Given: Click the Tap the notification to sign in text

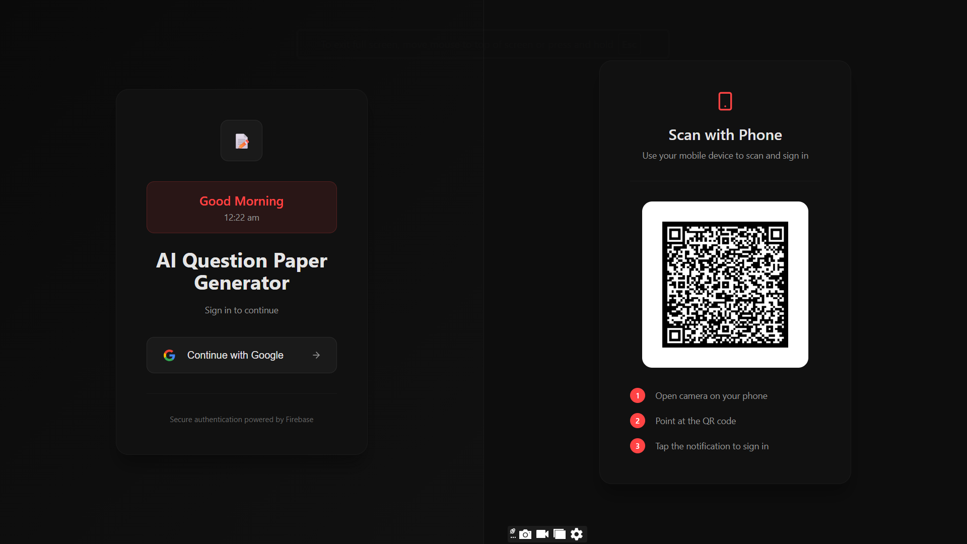Looking at the screenshot, I should pos(712,446).
